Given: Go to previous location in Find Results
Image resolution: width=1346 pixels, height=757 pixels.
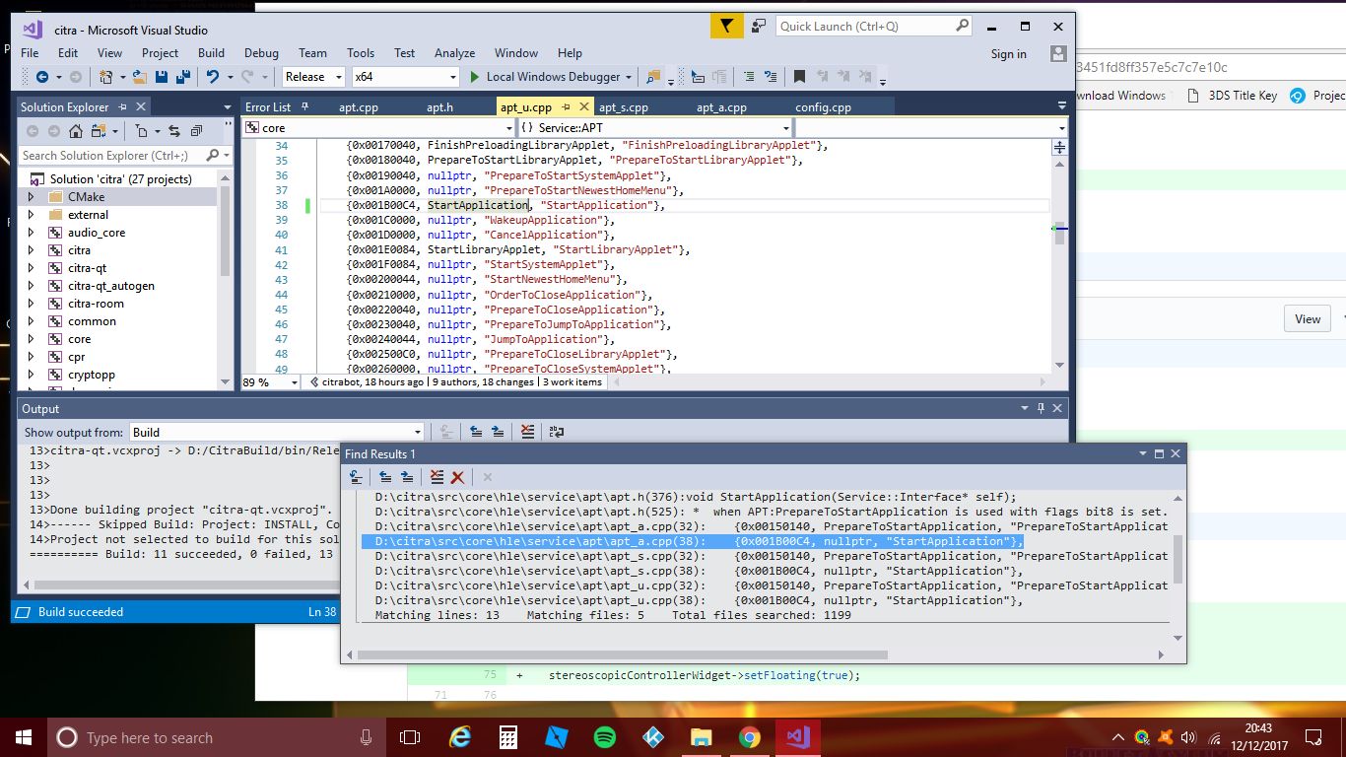Looking at the screenshot, I should pyautogui.click(x=385, y=477).
